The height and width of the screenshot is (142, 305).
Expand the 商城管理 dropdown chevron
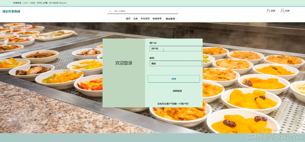[177, 19]
